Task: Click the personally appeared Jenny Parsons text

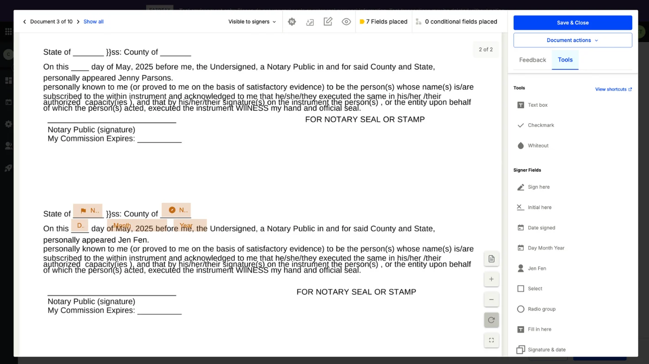Action: click(x=108, y=78)
